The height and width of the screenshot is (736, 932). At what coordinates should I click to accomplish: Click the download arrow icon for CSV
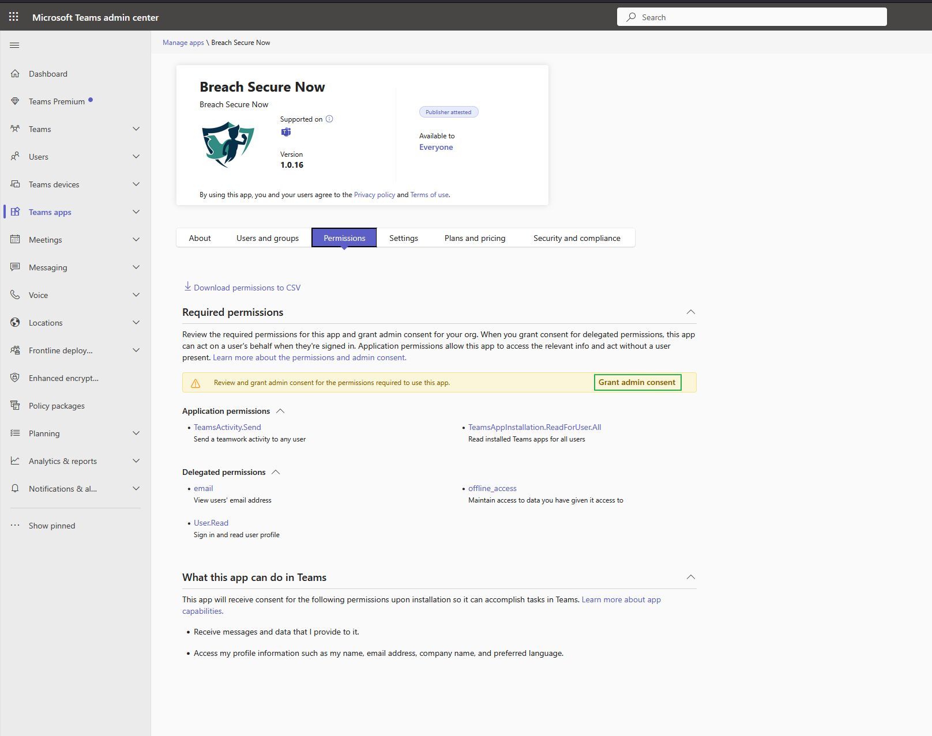(x=187, y=286)
